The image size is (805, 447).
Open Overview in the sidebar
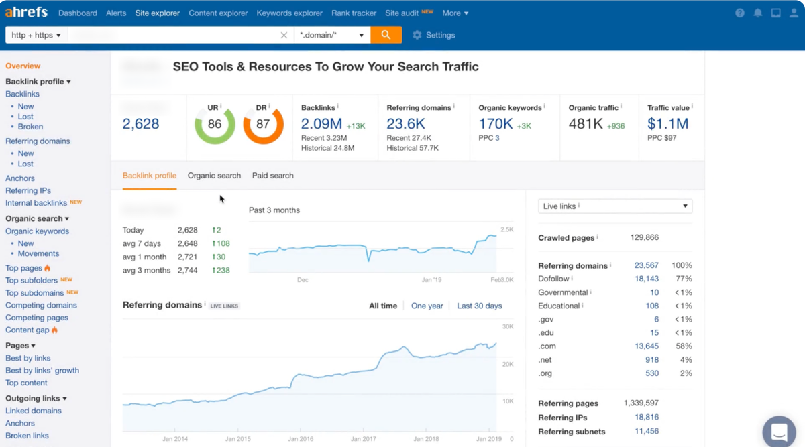[x=23, y=66]
